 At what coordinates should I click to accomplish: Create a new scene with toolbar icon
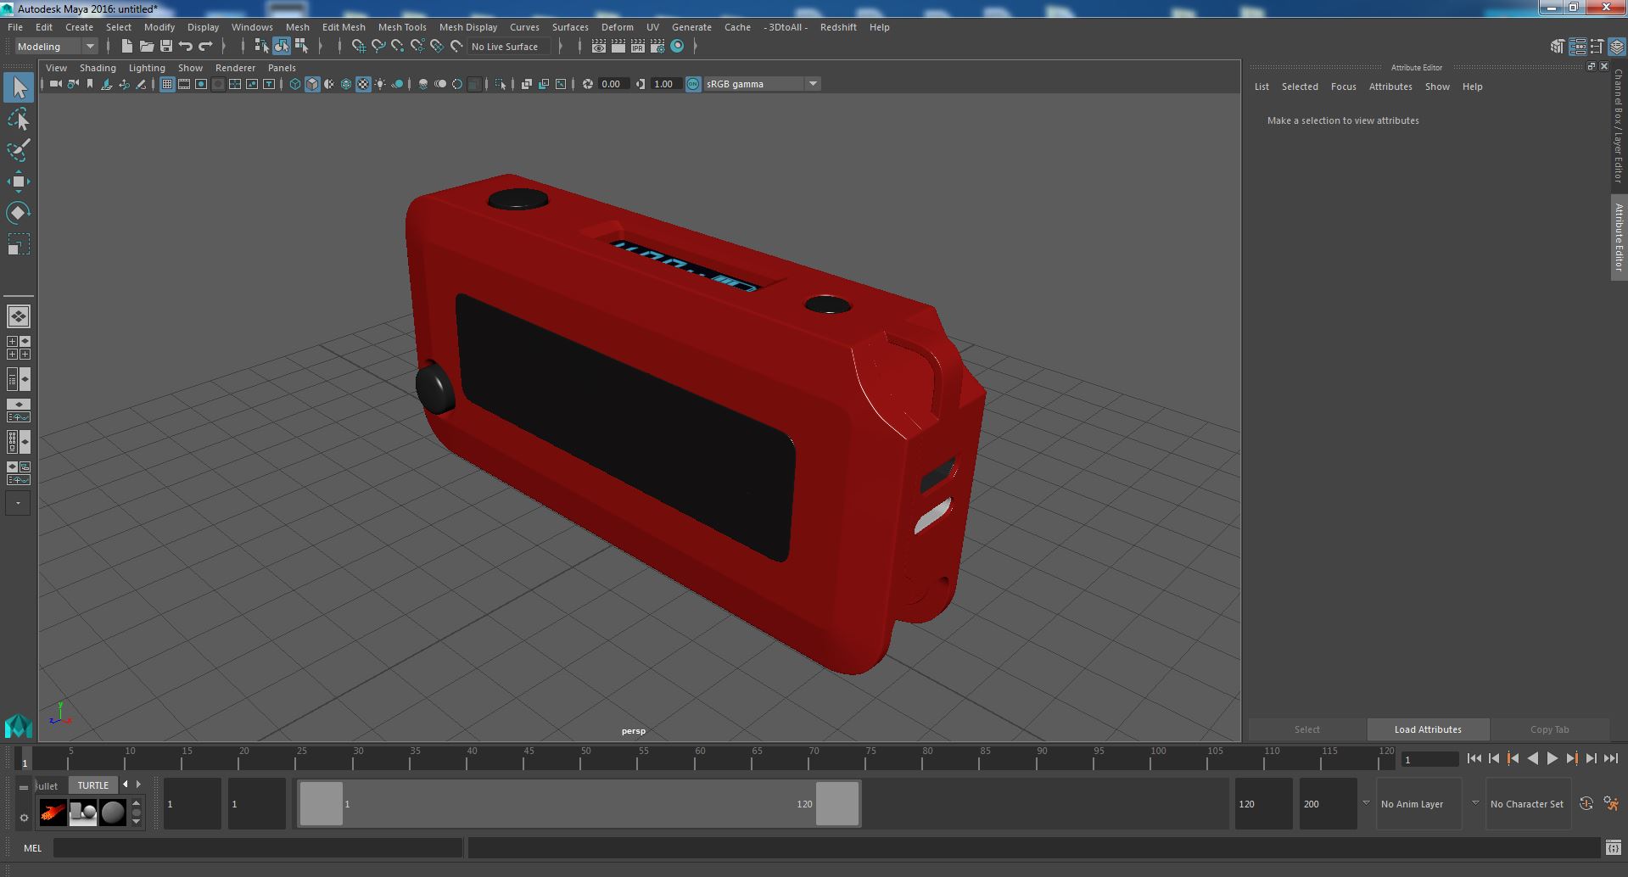click(127, 47)
